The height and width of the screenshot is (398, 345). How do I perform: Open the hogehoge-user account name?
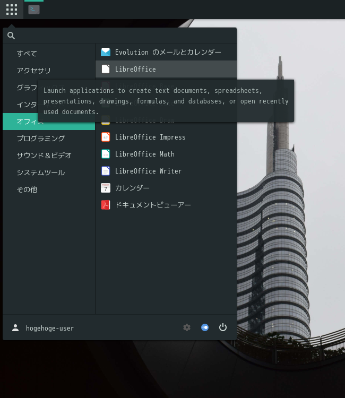[x=50, y=328]
